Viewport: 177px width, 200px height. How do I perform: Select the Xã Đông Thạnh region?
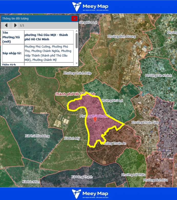(82, 177)
